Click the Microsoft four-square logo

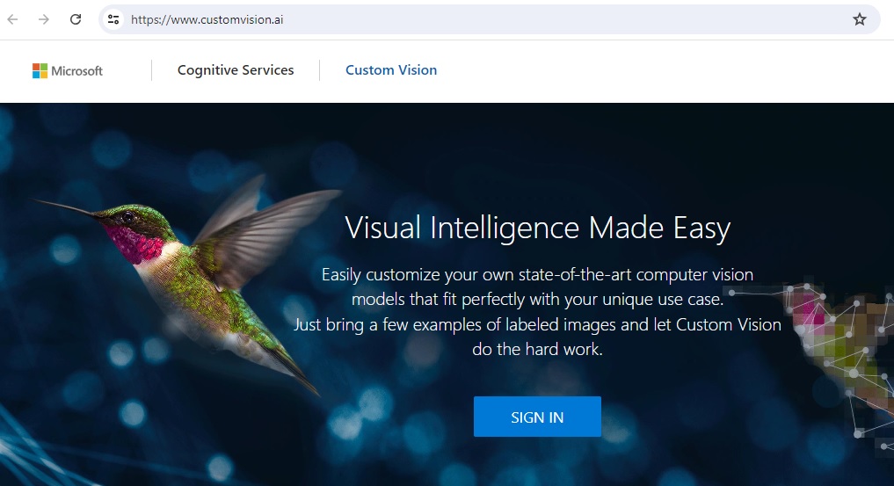(x=40, y=70)
